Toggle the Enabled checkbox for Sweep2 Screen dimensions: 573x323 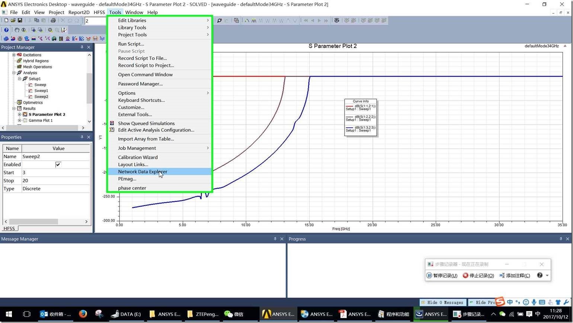[x=58, y=164]
